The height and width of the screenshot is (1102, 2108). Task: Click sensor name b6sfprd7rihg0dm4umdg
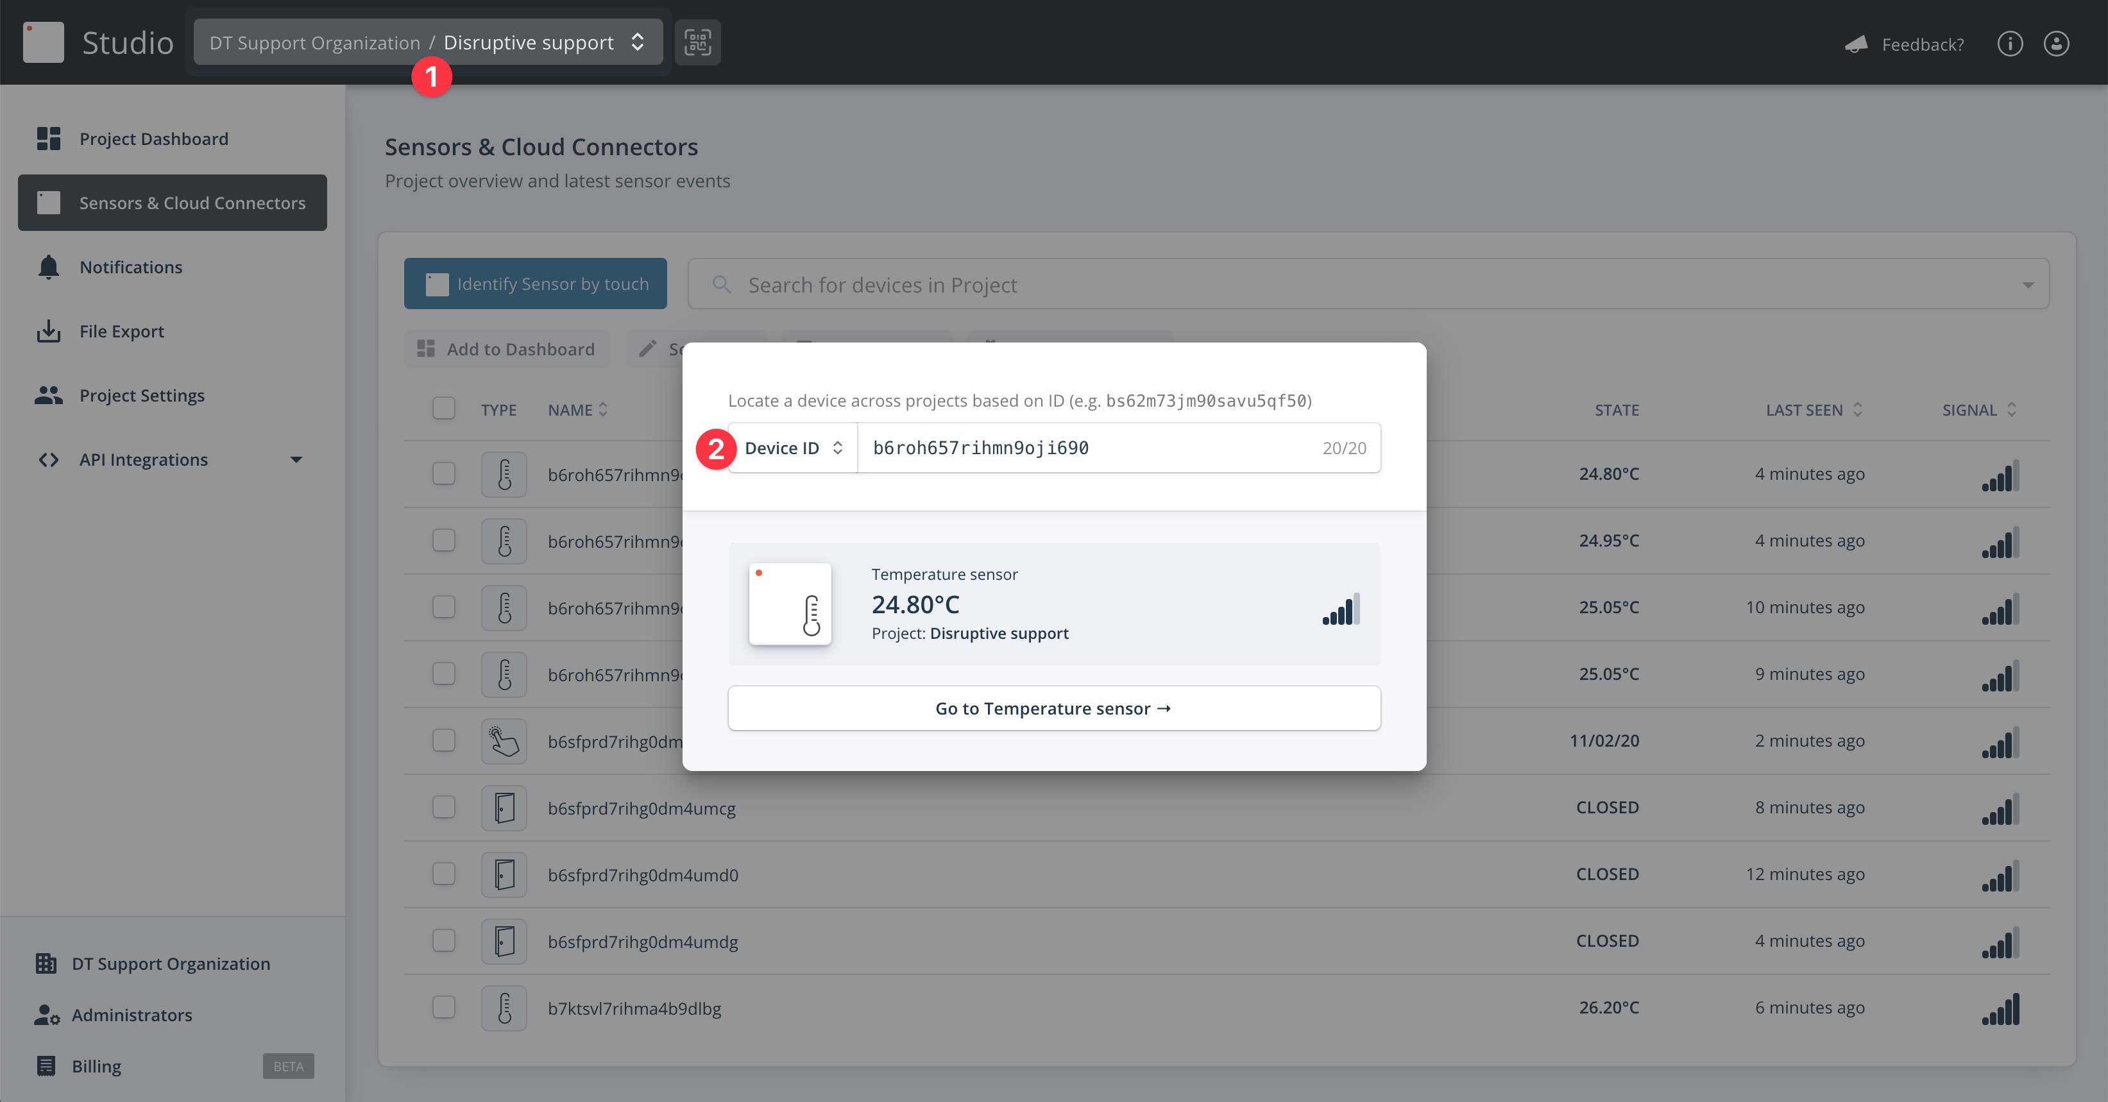[x=642, y=942]
